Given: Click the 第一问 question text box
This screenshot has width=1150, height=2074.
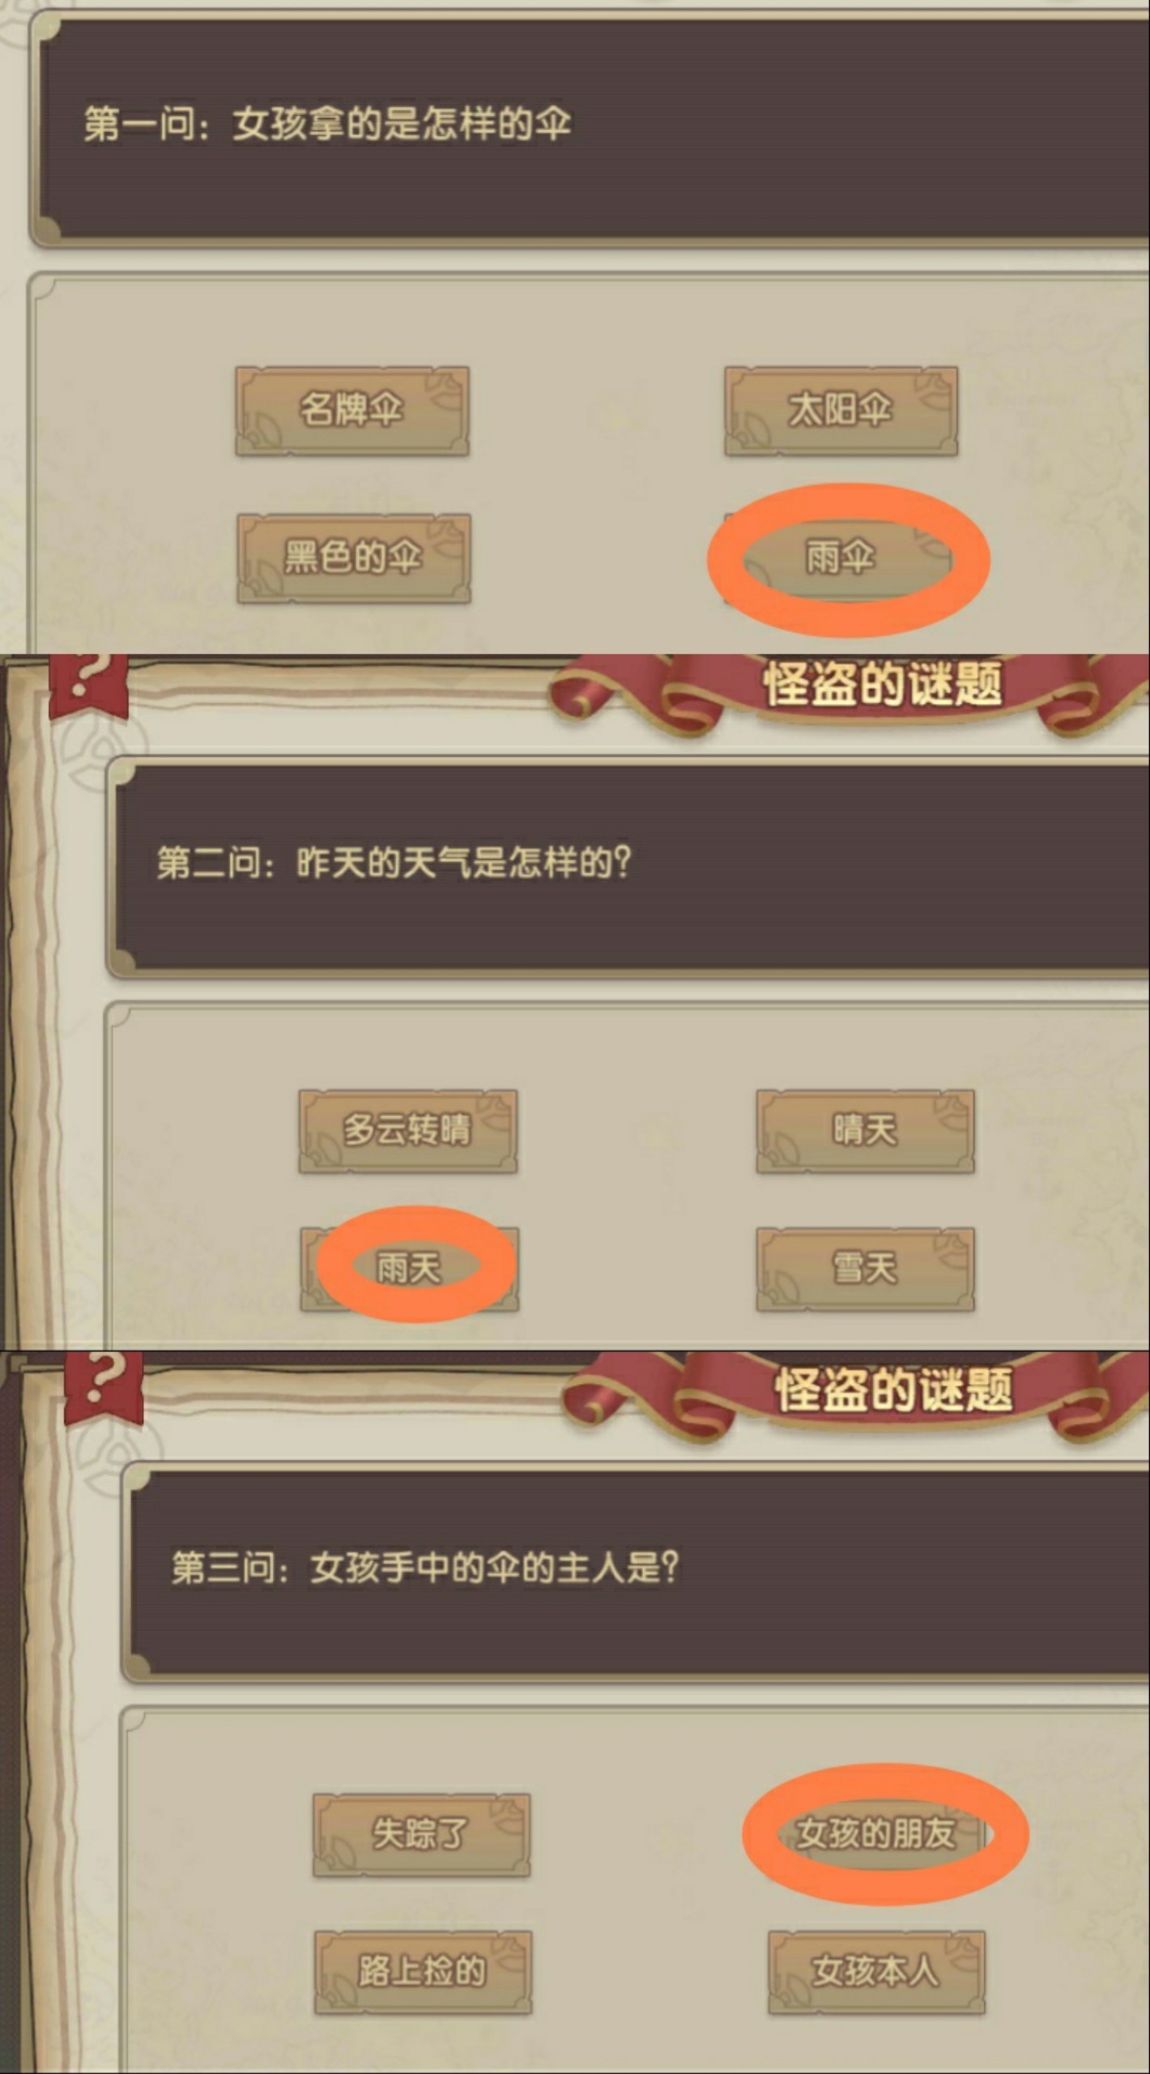Looking at the screenshot, I should (590, 128).
